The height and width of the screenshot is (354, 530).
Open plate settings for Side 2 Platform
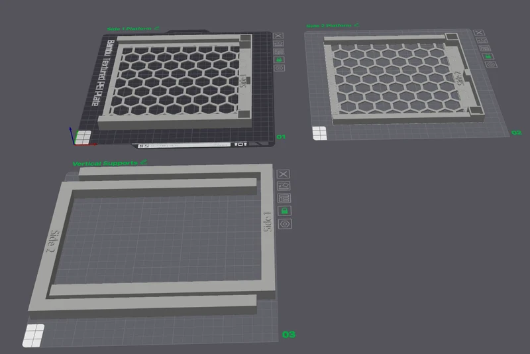tap(491, 64)
